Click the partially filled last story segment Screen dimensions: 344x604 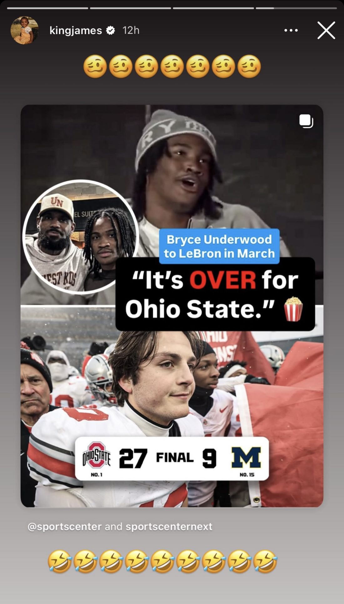click(x=296, y=8)
